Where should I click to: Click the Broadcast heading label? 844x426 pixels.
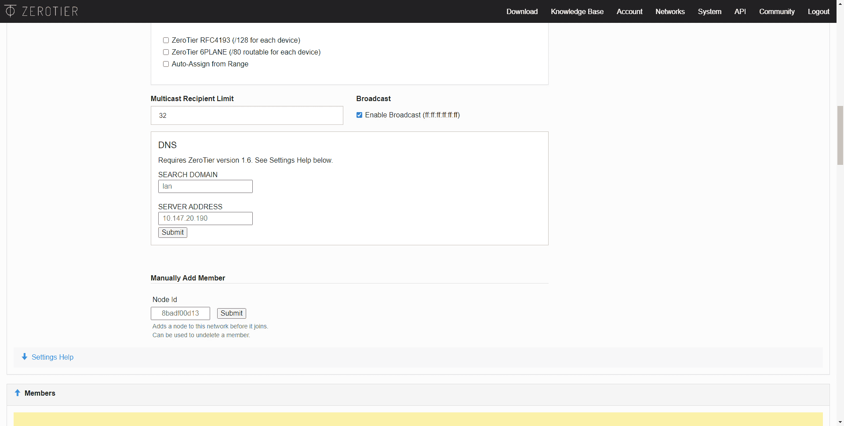click(373, 98)
